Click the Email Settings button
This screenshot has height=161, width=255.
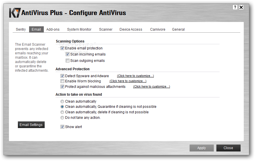coord(31,125)
